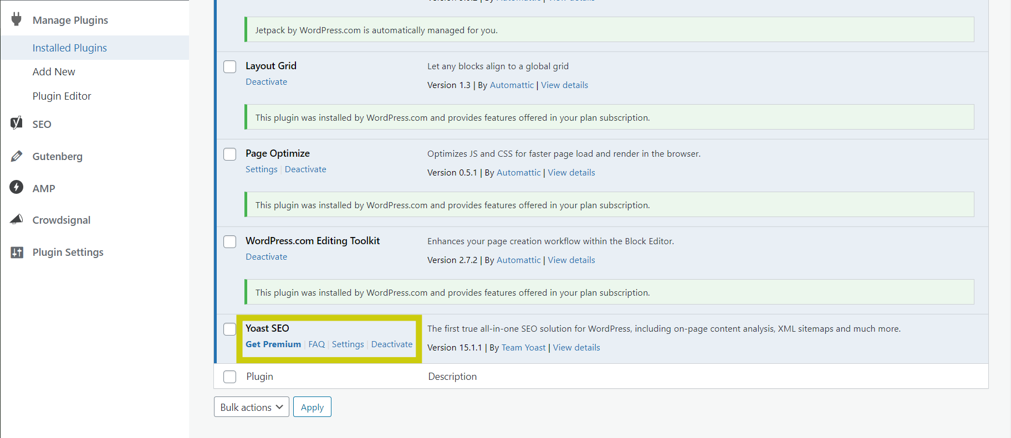Click the Plugin column footer label
This screenshot has height=438, width=1011.
click(259, 376)
